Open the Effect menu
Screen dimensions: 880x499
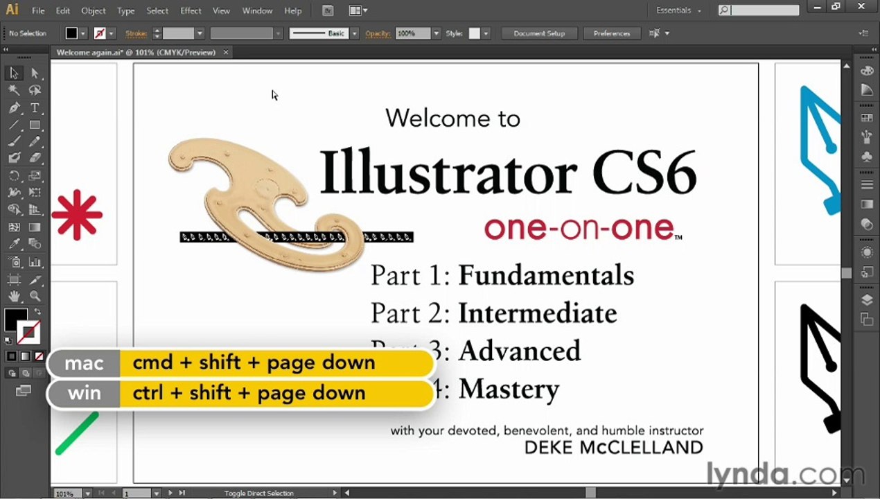191,10
